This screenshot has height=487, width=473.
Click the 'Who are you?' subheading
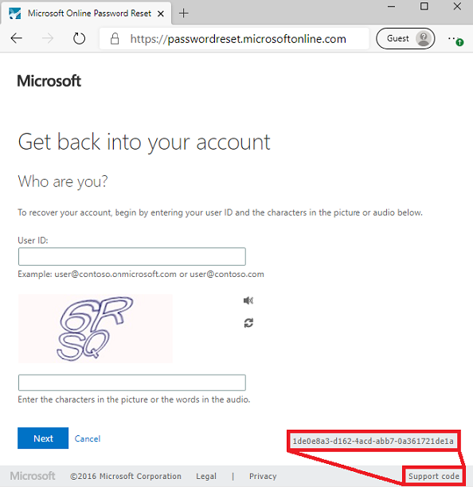tap(63, 181)
